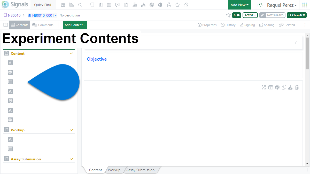
Task: Open the Related panel
Action: (287, 25)
